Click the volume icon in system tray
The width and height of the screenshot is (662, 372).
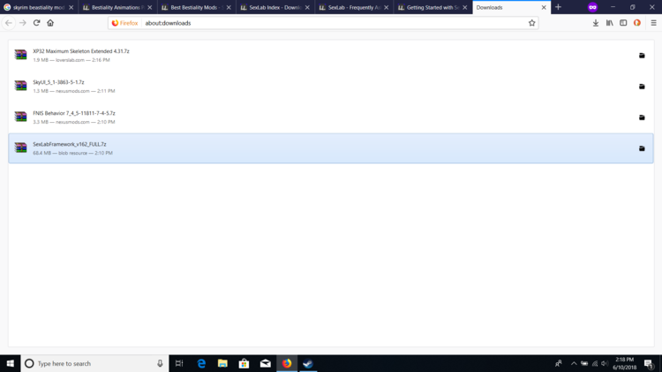(605, 363)
